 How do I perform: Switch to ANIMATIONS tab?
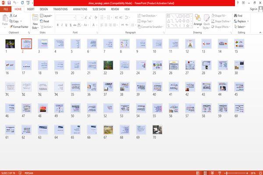click(x=80, y=9)
